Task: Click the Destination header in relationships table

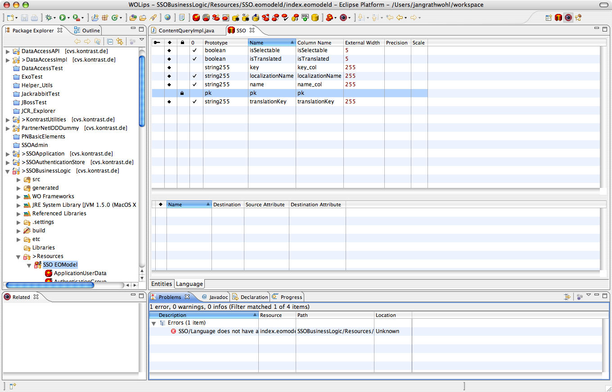Action: [228, 205]
